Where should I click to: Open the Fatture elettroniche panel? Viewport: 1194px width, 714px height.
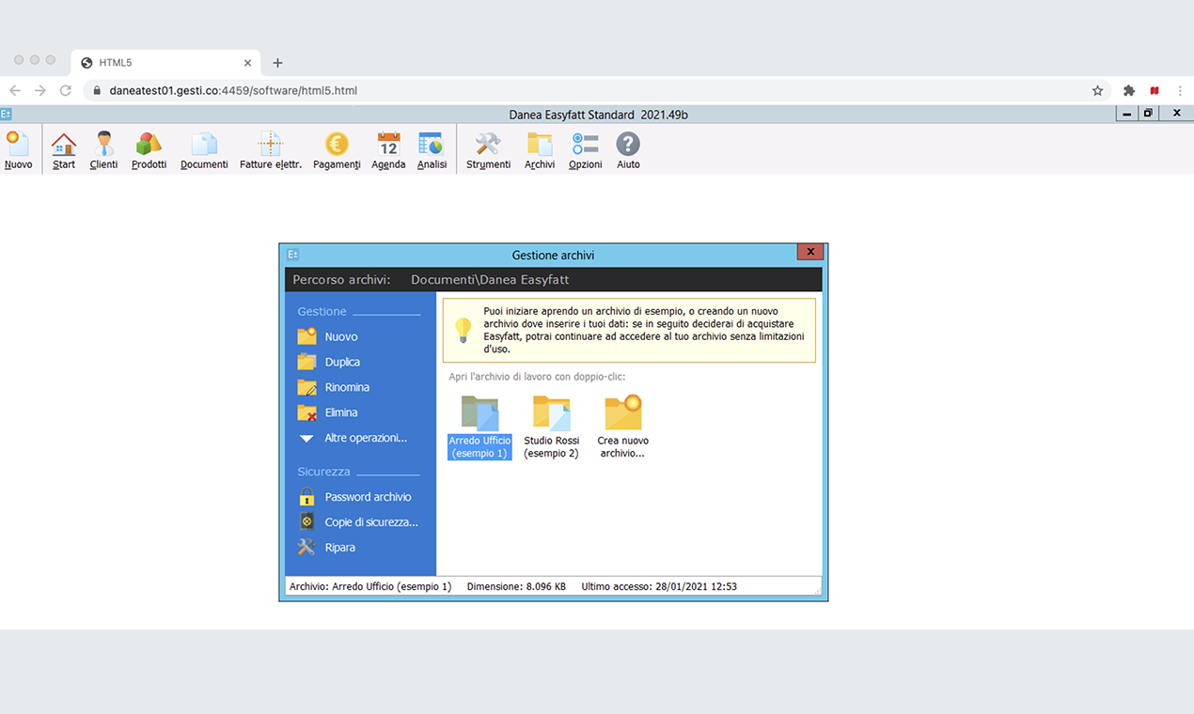coord(270,148)
